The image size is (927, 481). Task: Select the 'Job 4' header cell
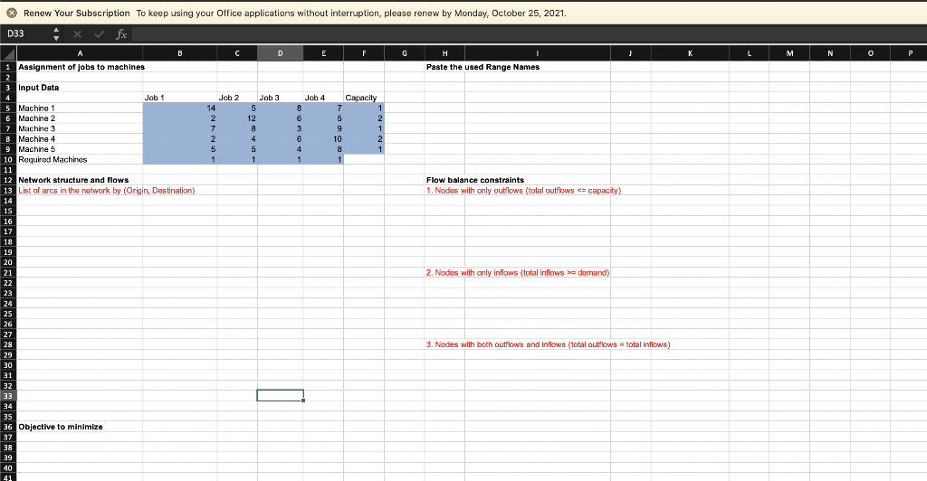[323, 98]
